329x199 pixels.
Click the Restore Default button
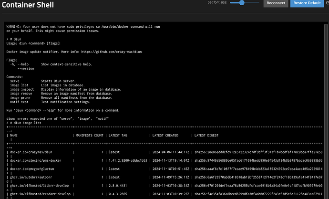[x=307, y=3]
